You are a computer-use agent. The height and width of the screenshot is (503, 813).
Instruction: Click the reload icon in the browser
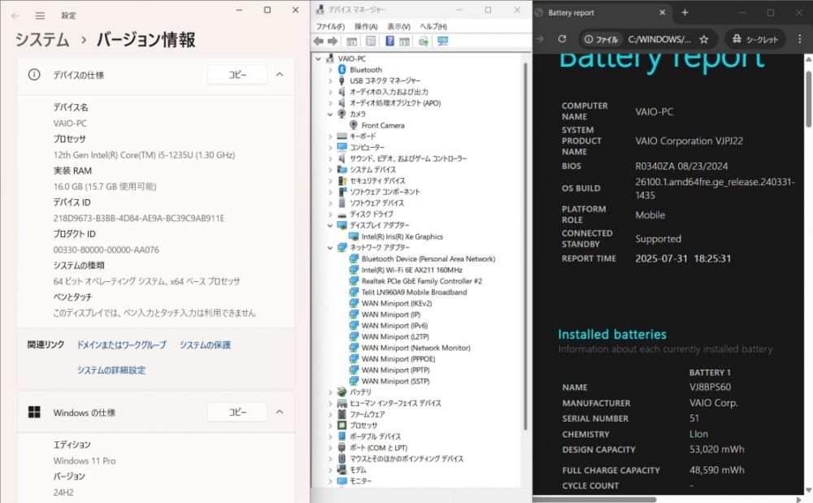(562, 39)
